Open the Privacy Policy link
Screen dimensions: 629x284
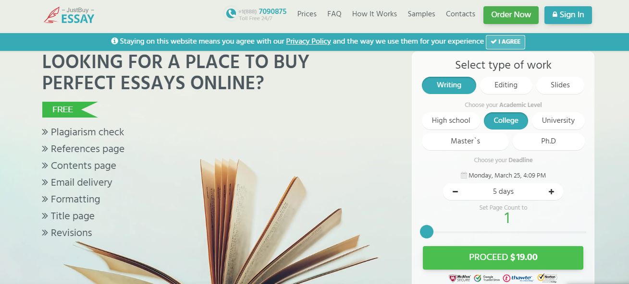pyautogui.click(x=308, y=41)
